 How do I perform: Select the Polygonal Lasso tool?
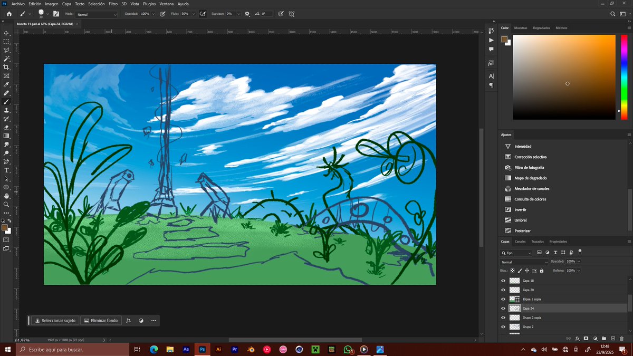click(6, 50)
